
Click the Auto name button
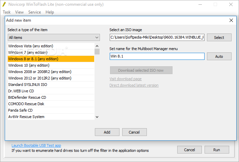click(x=219, y=56)
